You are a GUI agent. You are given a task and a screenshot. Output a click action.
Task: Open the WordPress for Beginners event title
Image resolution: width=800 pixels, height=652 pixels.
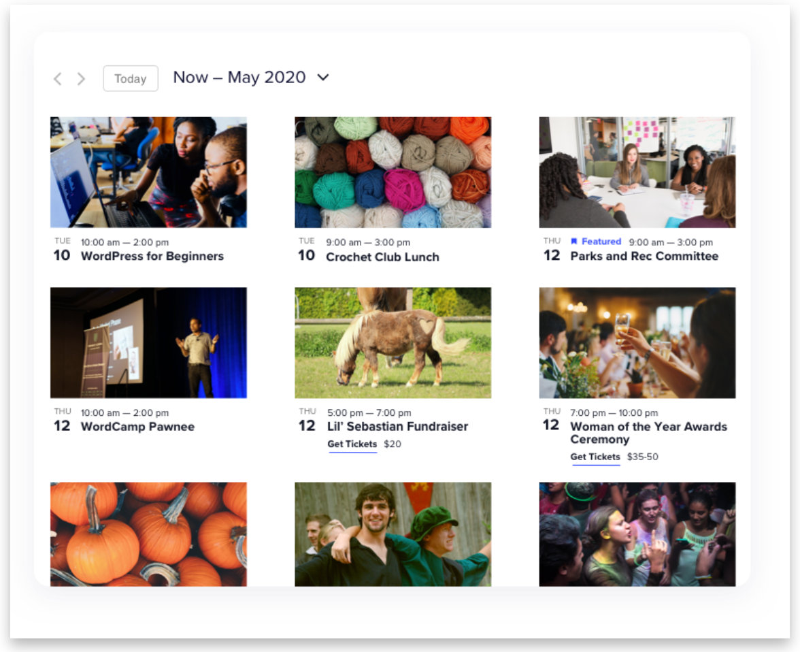coord(152,257)
